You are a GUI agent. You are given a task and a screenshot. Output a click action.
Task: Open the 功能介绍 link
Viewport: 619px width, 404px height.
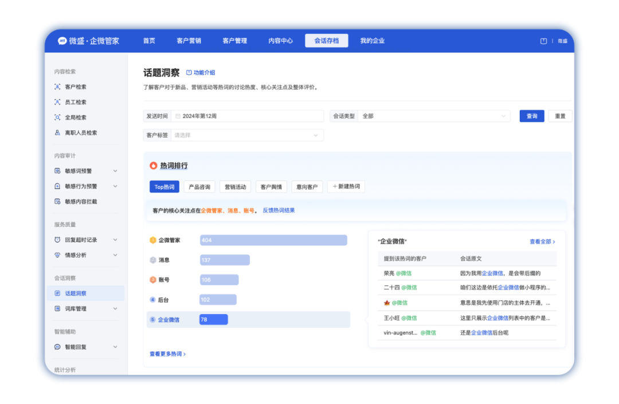(x=201, y=73)
